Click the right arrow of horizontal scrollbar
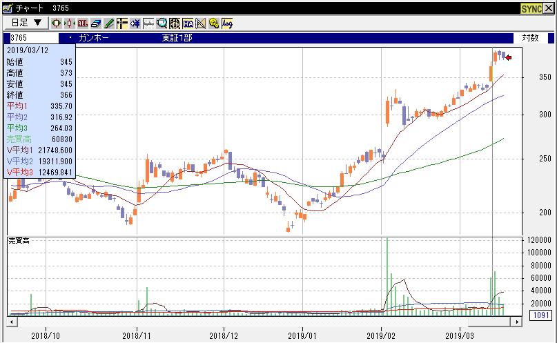This screenshot has height=343, width=557. pyautogui.click(x=518, y=322)
